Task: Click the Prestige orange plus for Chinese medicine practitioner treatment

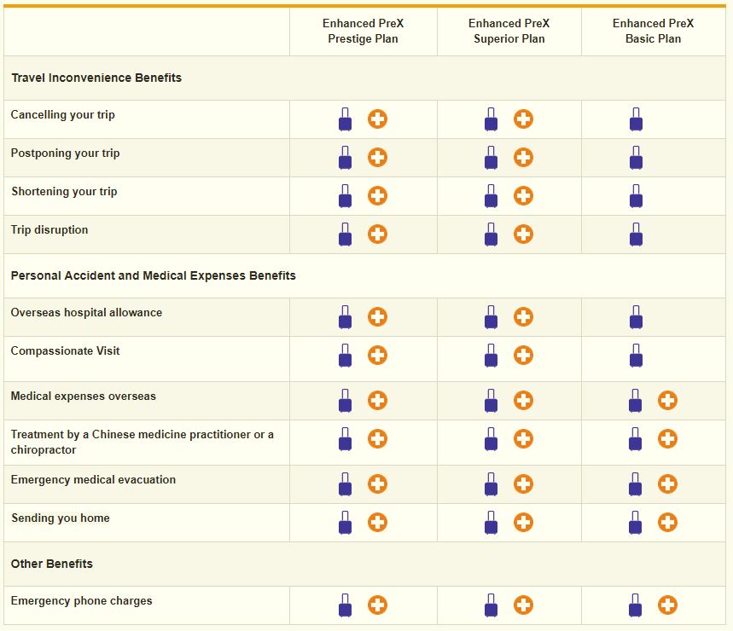Action: coord(377,439)
